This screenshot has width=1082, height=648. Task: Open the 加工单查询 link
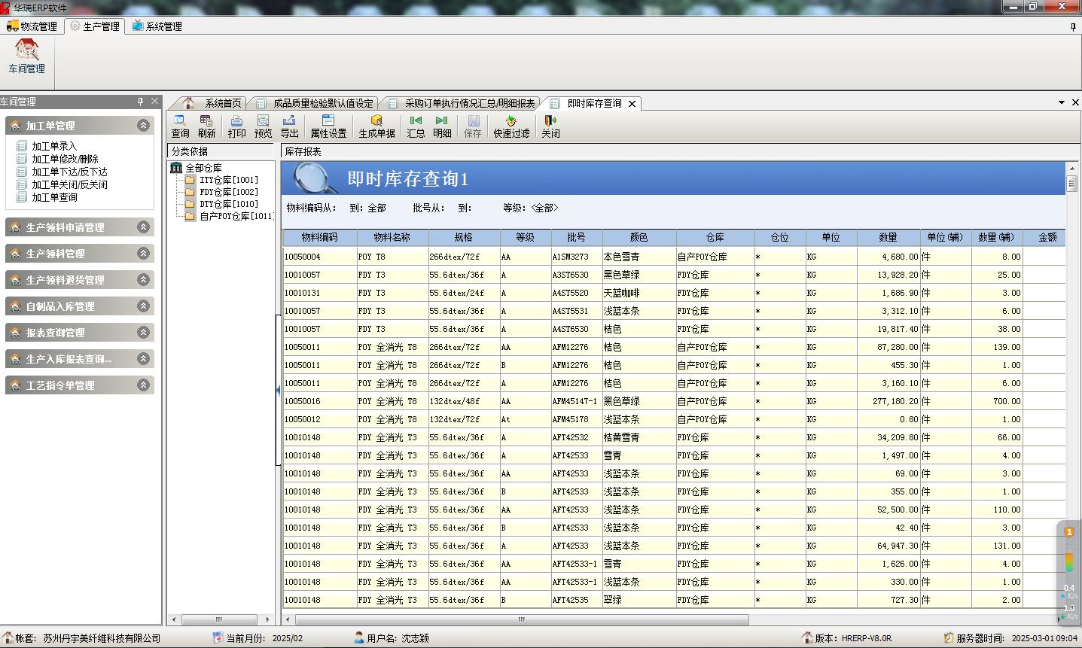coord(54,197)
